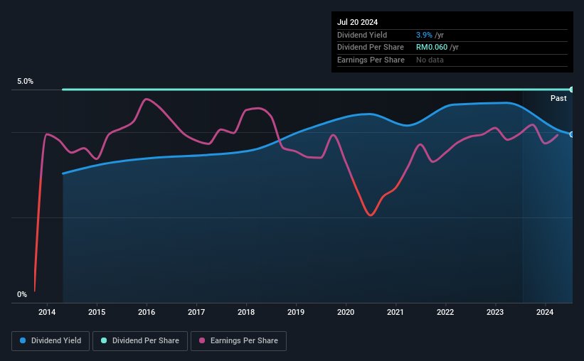This screenshot has width=584, height=361.
Task: Click the blue Dividend Yield legend dot
Action: coord(23,340)
